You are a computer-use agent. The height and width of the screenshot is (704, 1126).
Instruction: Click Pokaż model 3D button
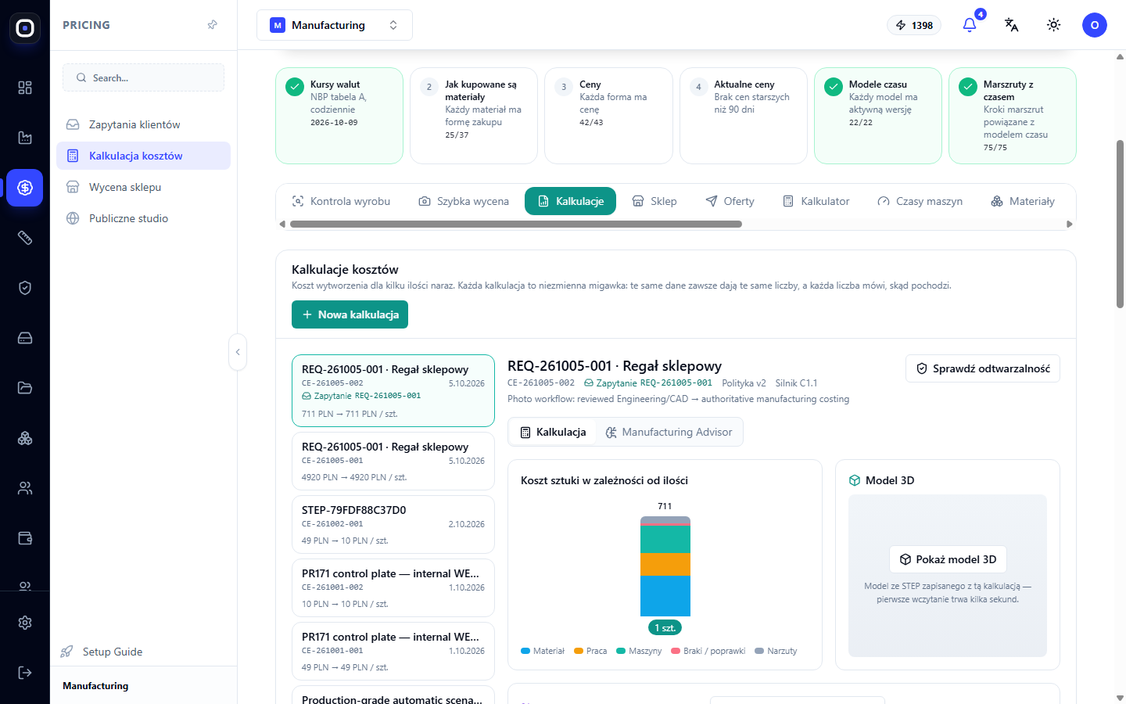[948, 559]
